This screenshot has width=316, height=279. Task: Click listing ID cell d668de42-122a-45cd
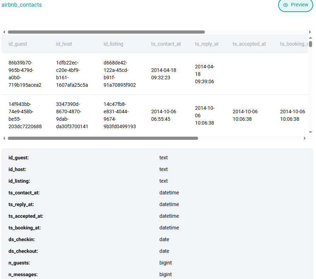[x=120, y=74]
